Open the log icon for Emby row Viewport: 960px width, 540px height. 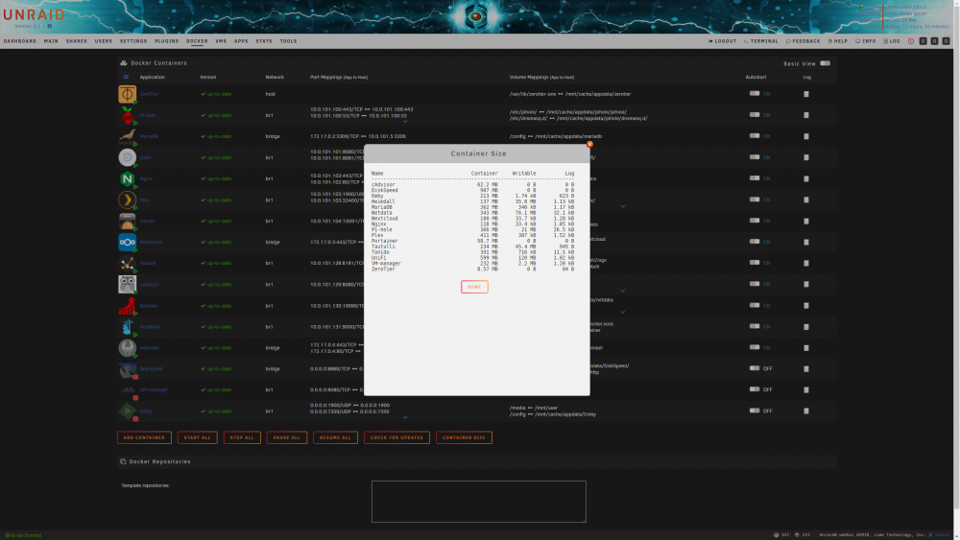click(806, 411)
